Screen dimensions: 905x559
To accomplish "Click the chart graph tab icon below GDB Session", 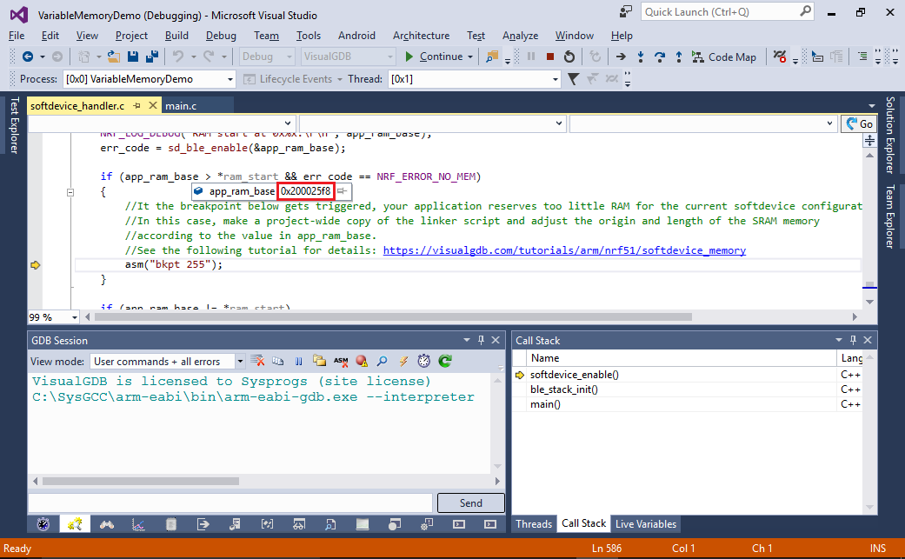I will tap(138, 524).
